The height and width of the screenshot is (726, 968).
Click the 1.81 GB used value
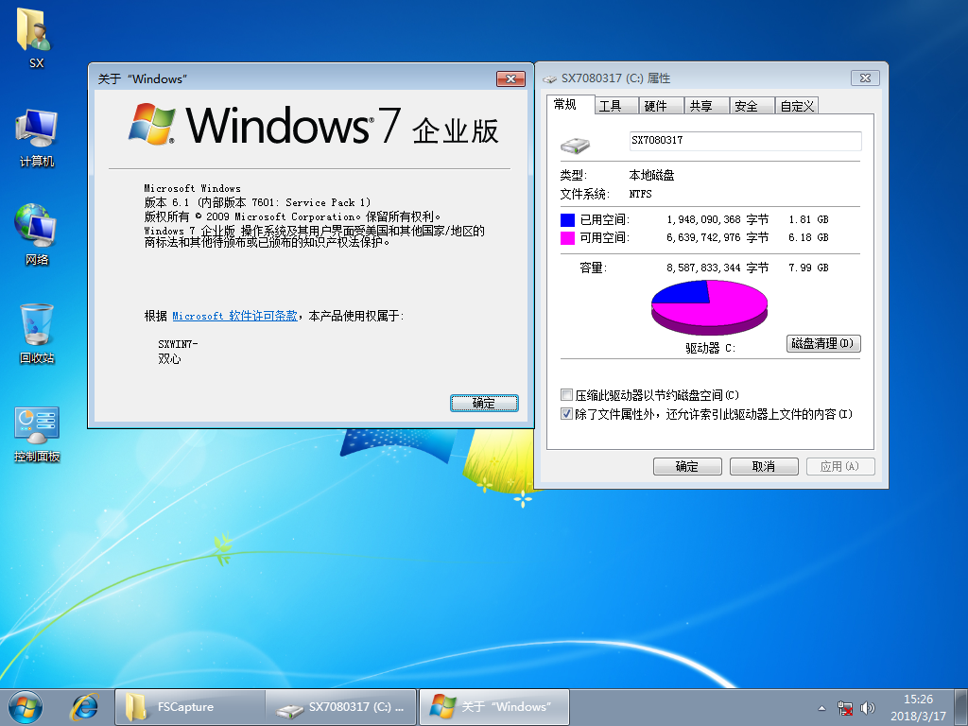click(808, 219)
